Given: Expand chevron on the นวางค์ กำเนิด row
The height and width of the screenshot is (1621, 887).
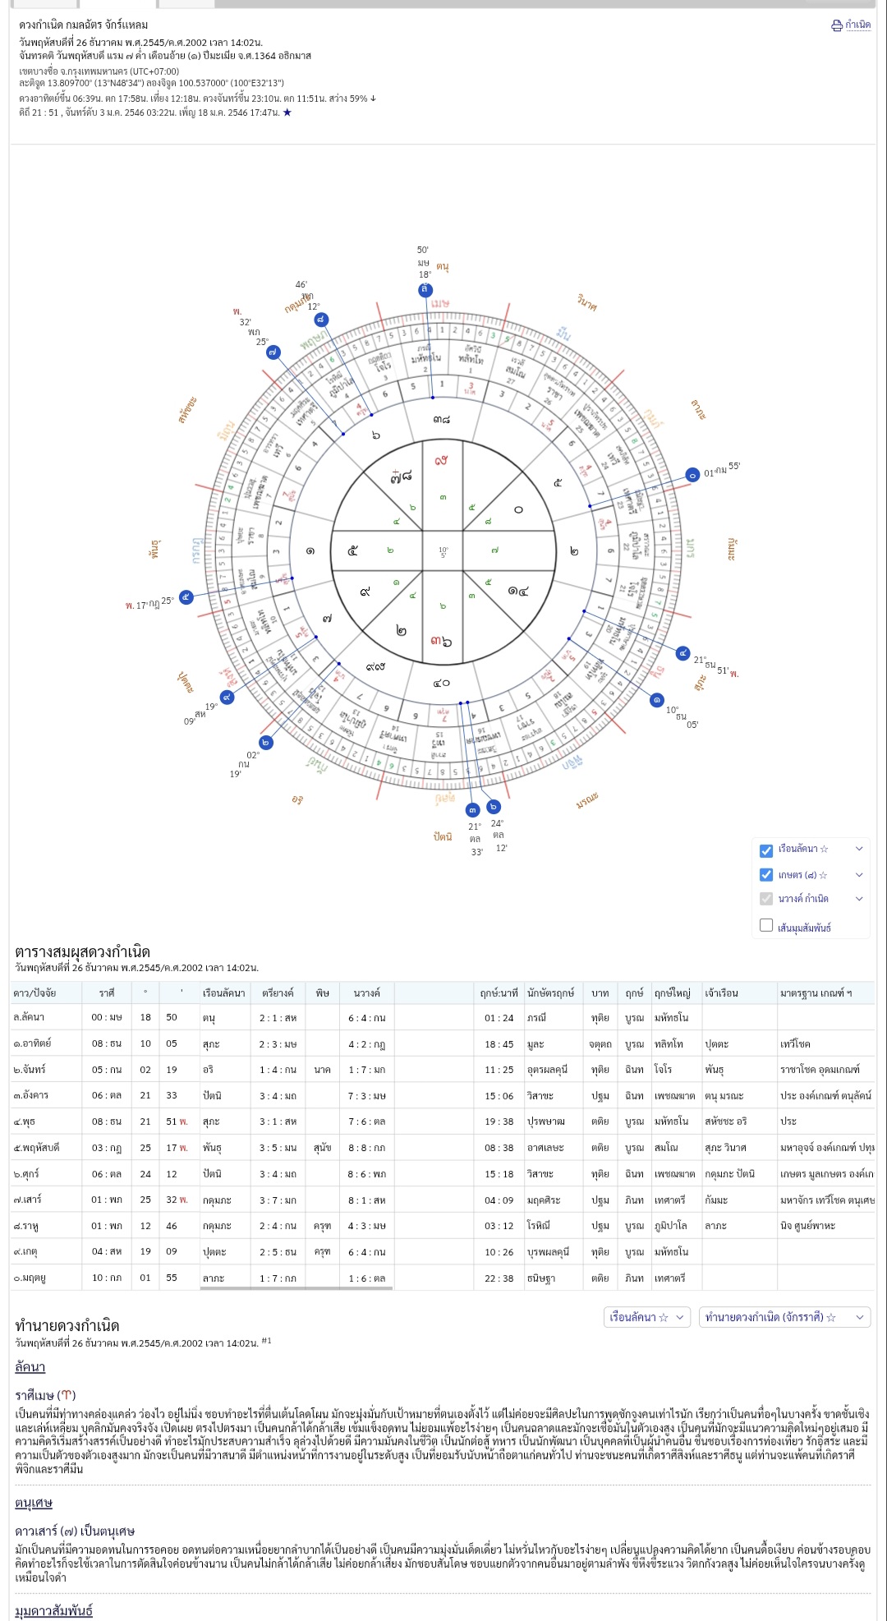Looking at the screenshot, I should point(859,899).
